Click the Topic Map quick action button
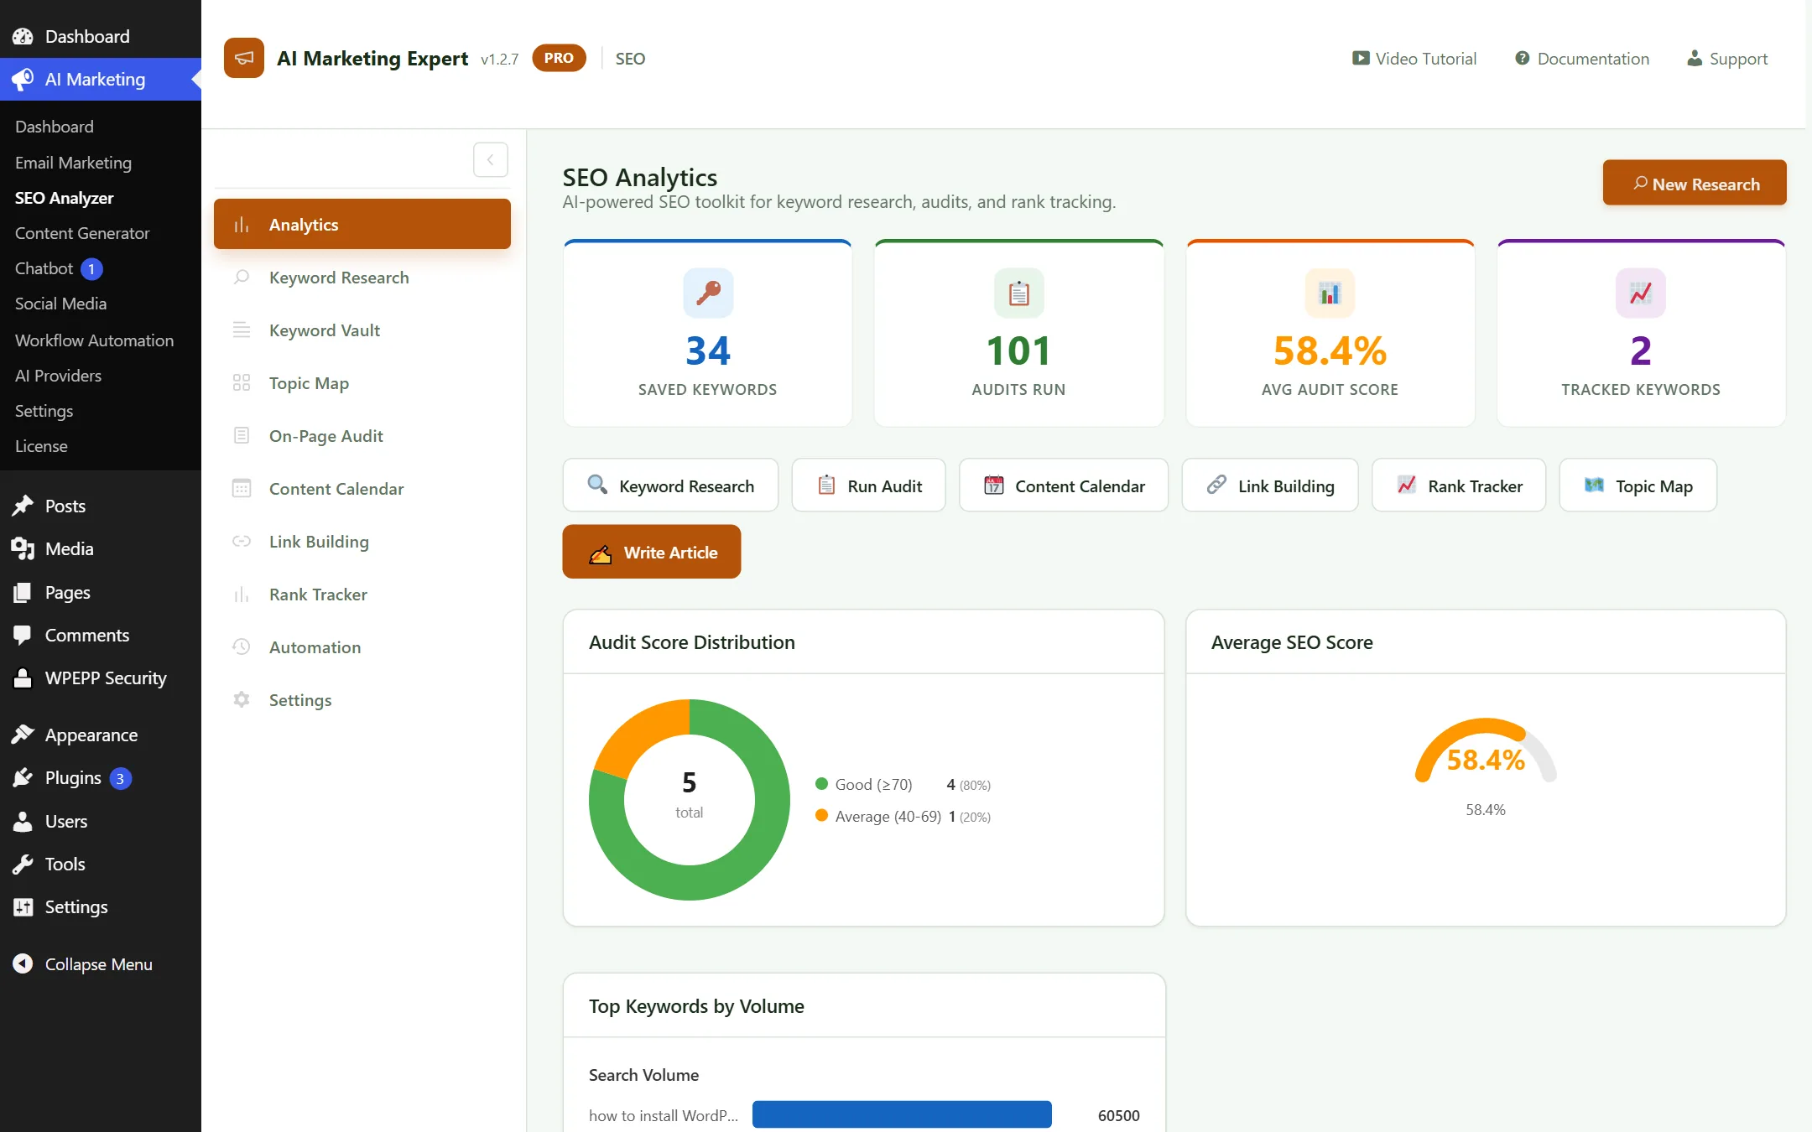 pos(1638,485)
